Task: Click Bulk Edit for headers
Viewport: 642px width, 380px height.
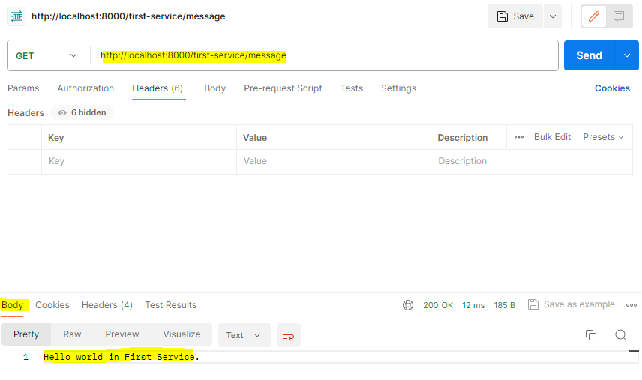Action: (x=552, y=137)
